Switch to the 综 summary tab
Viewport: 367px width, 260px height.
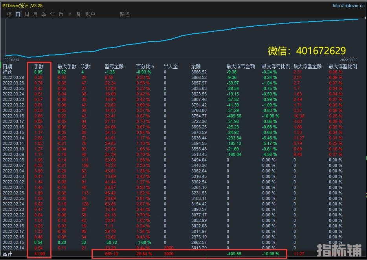pos(9,14)
